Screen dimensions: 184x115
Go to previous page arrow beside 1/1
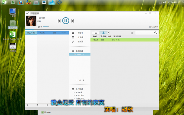pos(76,80)
